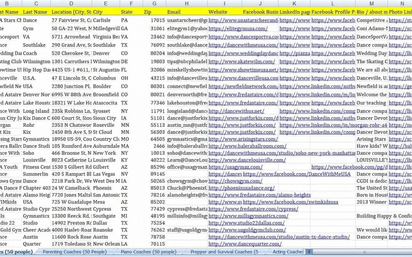Select column M by its header
The image size is (412, 257).
(x=372, y=3)
